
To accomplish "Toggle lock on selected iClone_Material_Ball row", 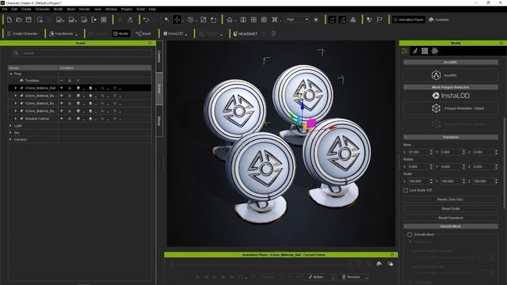I will [70, 88].
